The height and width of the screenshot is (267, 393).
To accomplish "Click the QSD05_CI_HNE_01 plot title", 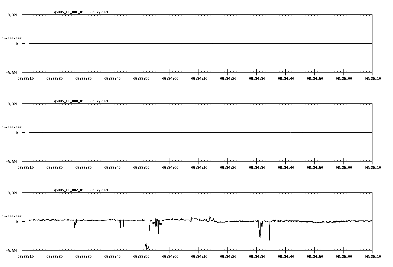I will [81, 12].
